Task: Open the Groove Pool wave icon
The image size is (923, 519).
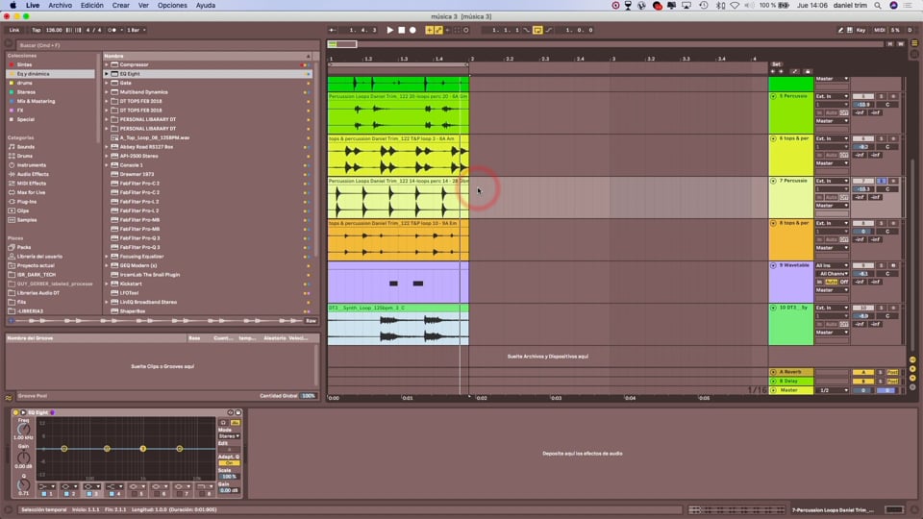Action: (9, 398)
